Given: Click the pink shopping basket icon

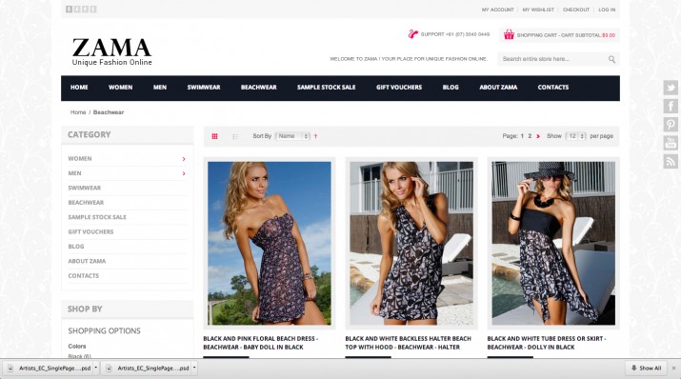Looking at the screenshot, I should (x=509, y=34).
